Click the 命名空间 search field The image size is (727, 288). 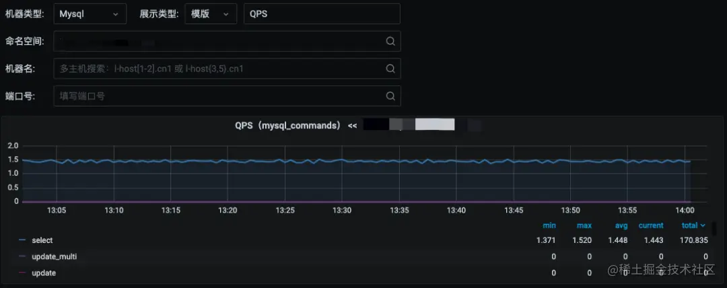[x=228, y=41]
